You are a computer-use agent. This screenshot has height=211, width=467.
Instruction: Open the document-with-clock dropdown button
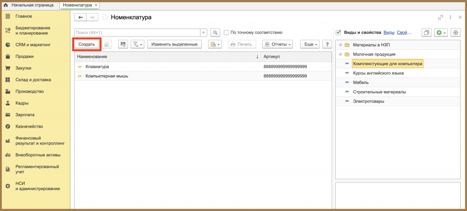215,44
